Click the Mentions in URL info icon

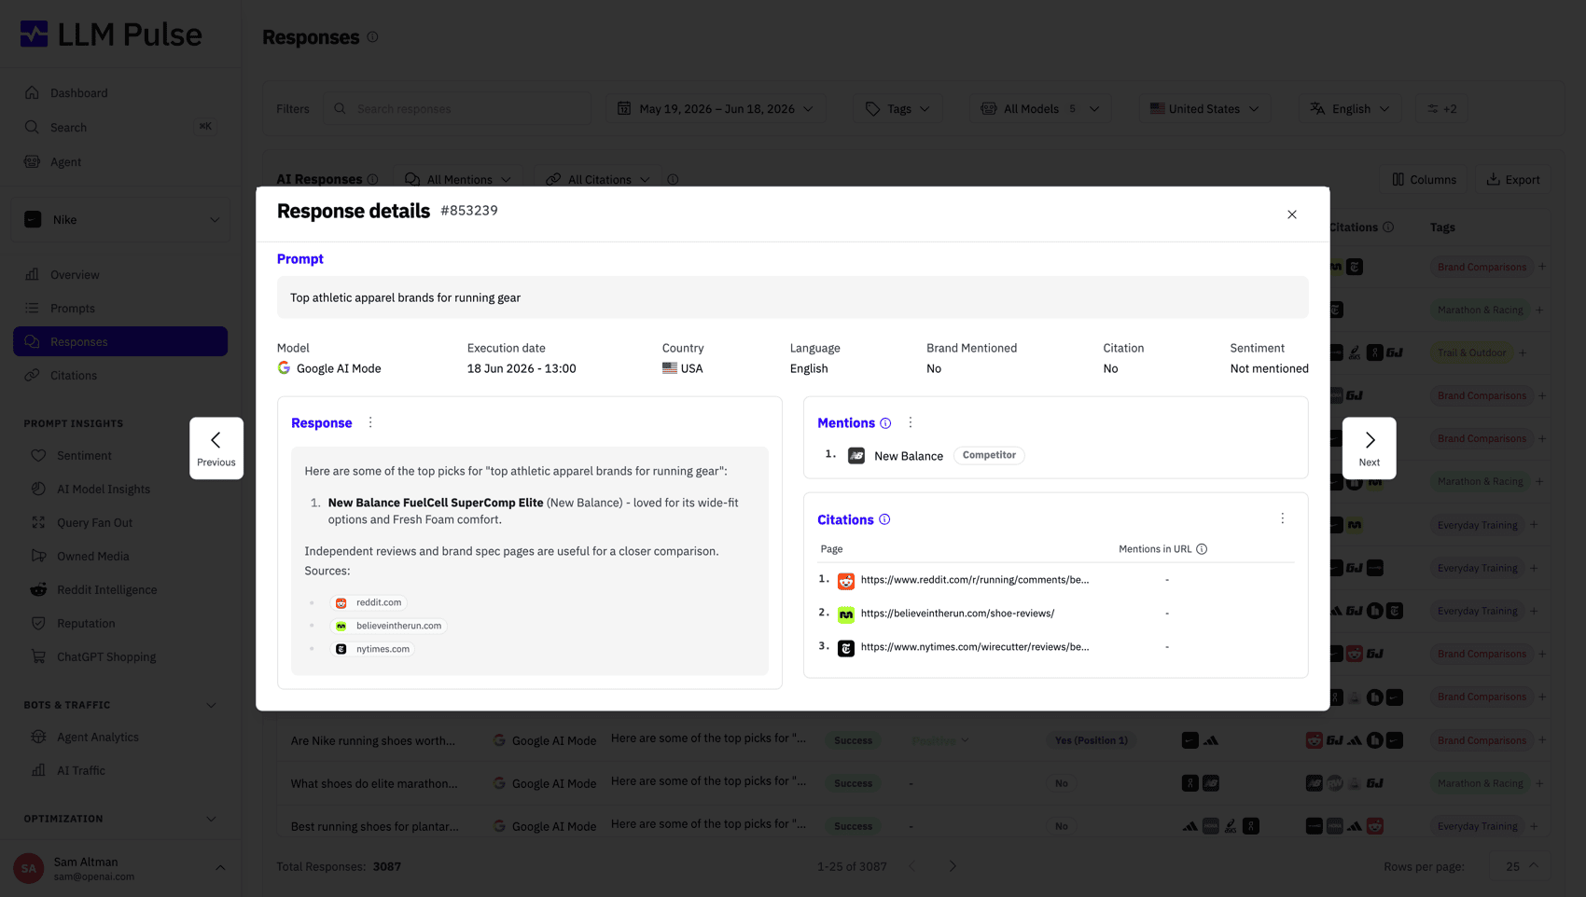pyautogui.click(x=1202, y=549)
